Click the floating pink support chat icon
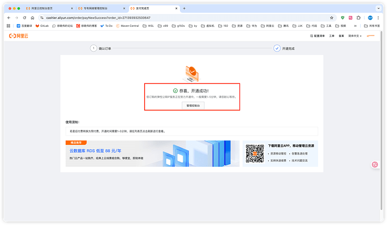Viewport: 387px width, 225px height. pyautogui.click(x=375, y=164)
